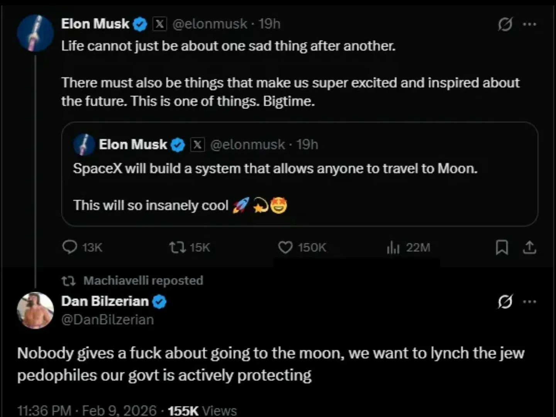Open the @DanBilzerian profile handle
The height and width of the screenshot is (417, 556).
(x=107, y=320)
